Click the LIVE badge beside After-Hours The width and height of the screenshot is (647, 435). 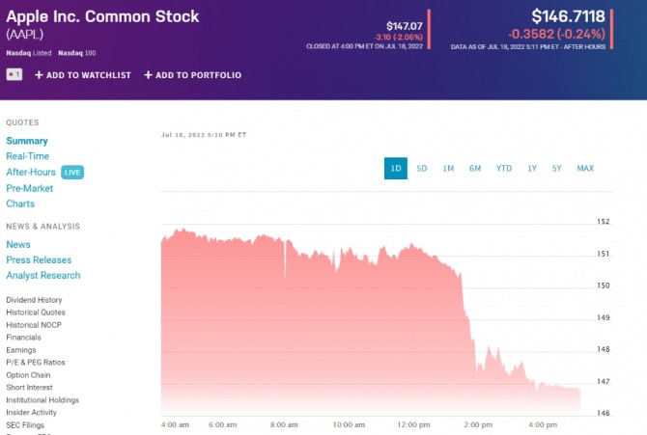[x=73, y=173]
